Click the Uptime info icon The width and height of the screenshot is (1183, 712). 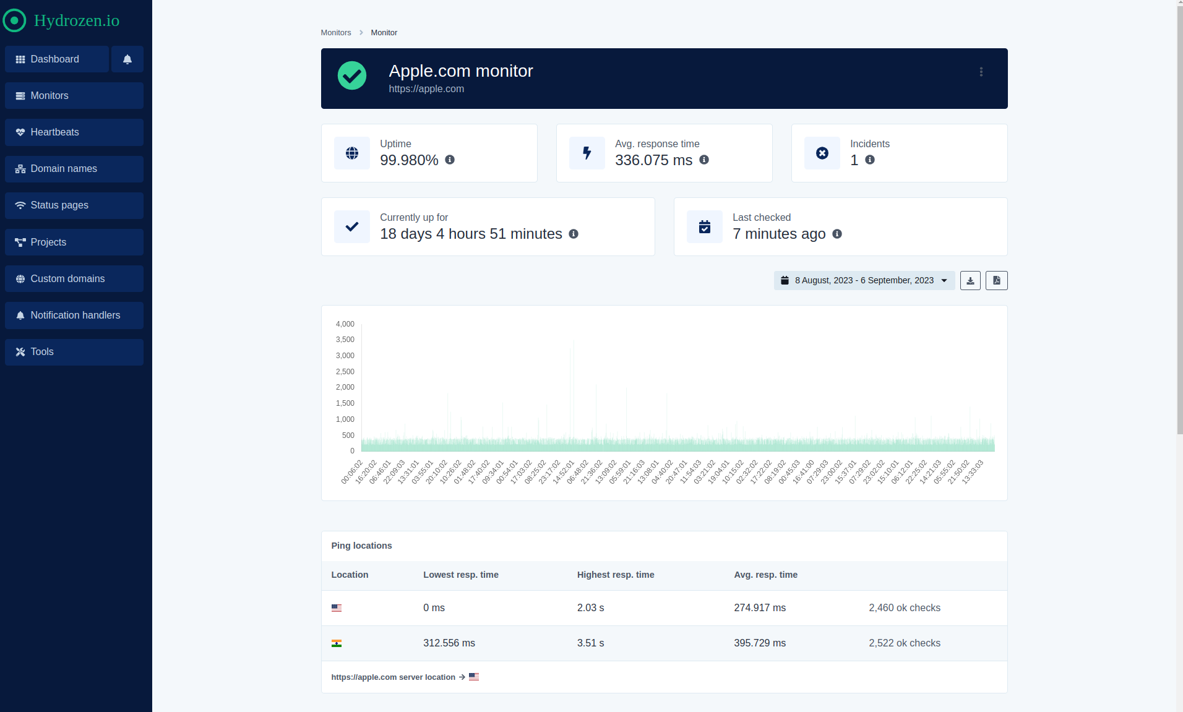pos(450,160)
